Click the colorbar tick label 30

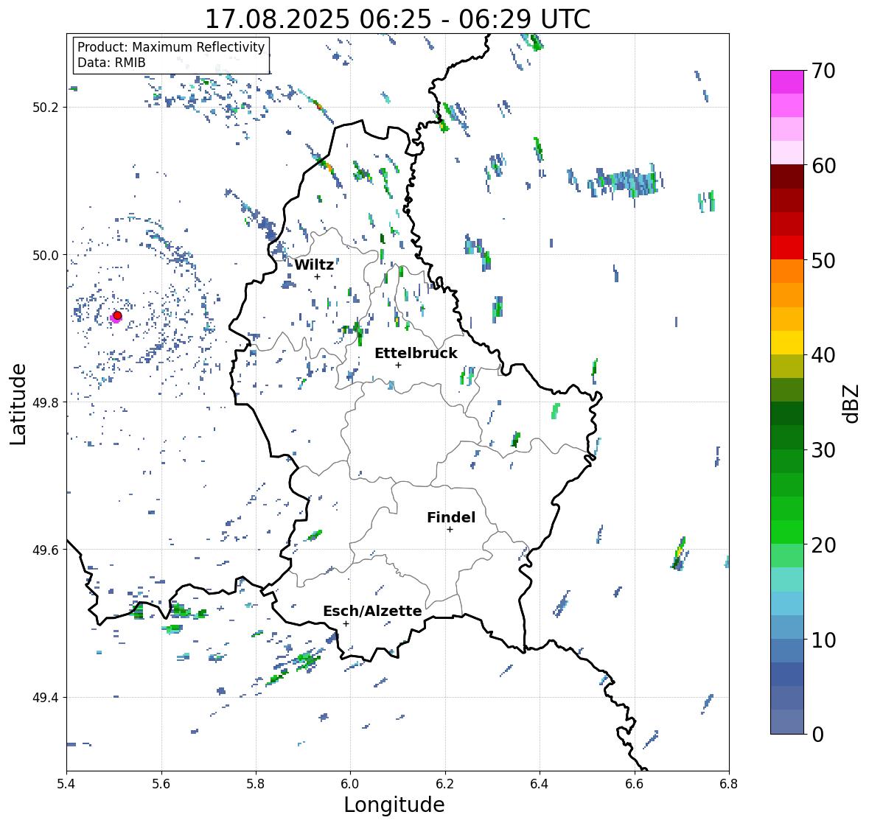823,450
